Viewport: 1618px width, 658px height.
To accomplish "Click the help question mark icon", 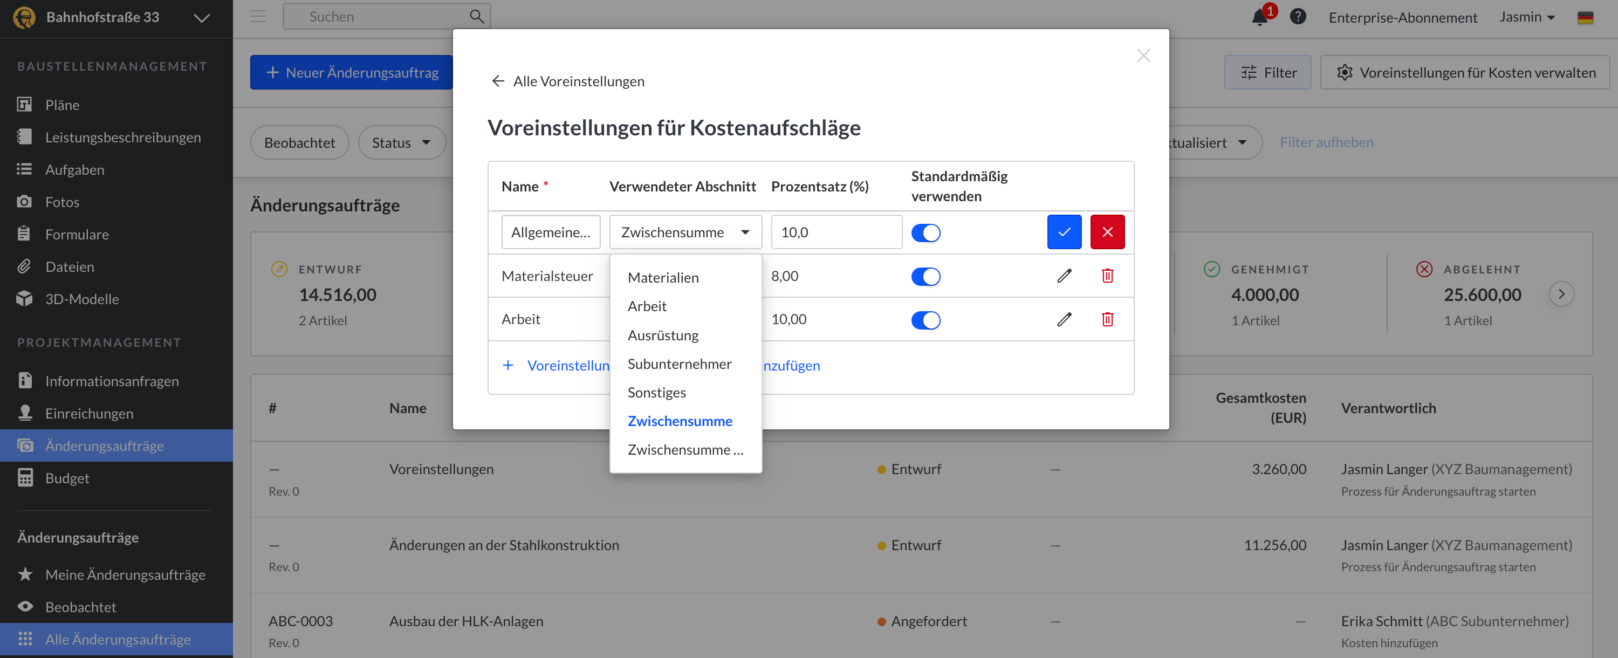I will coord(1298,17).
